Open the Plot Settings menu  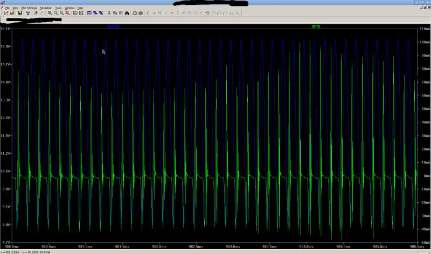(29, 8)
